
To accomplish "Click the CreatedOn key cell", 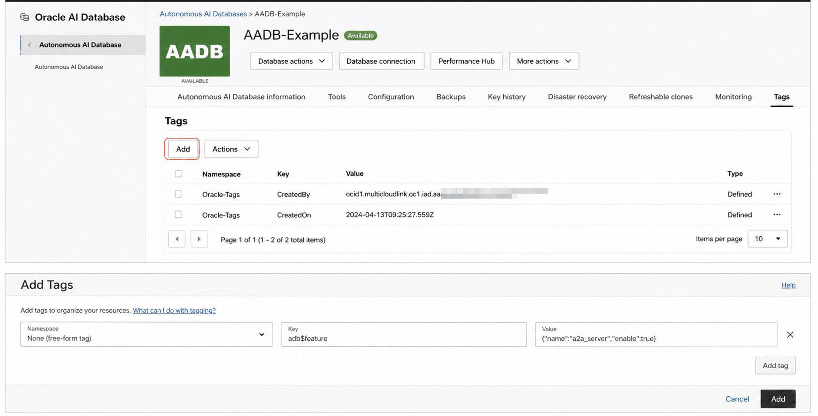I will (x=294, y=215).
